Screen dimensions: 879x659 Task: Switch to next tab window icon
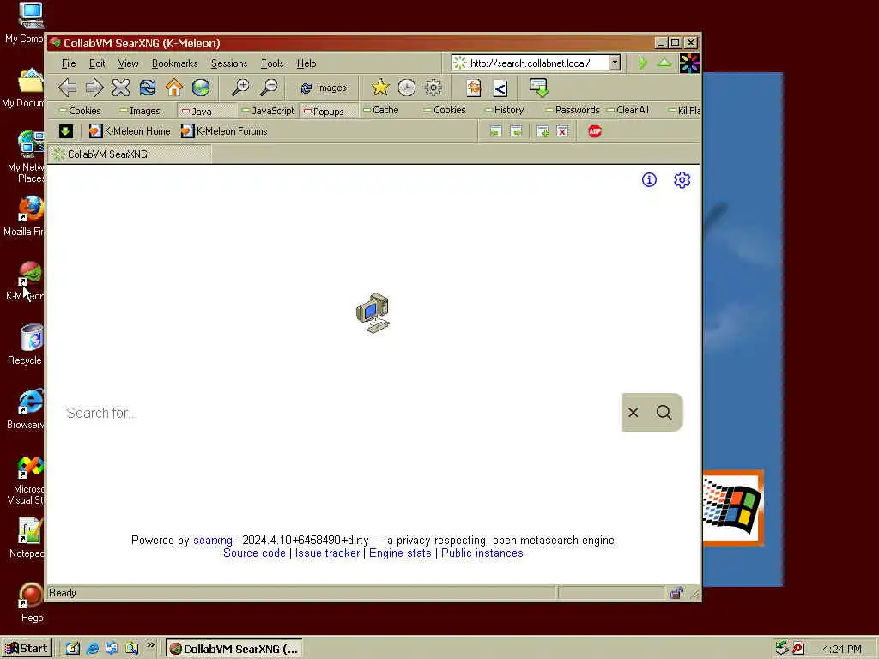(516, 131)
